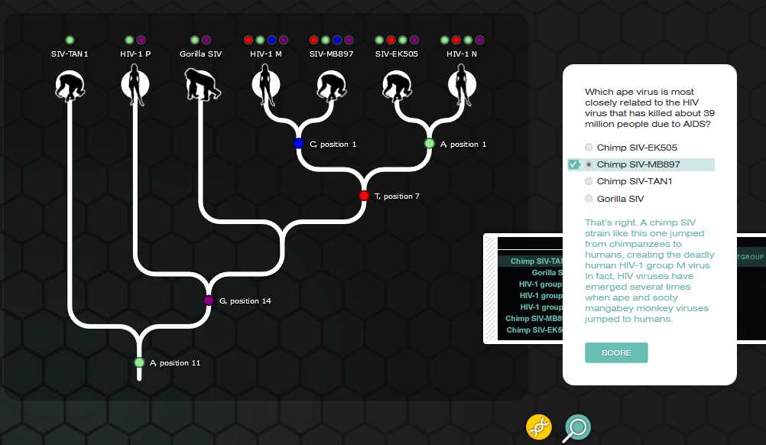766x445 pixels.
Task: Open the magnifying glass tool
Action: click(577, 428)
